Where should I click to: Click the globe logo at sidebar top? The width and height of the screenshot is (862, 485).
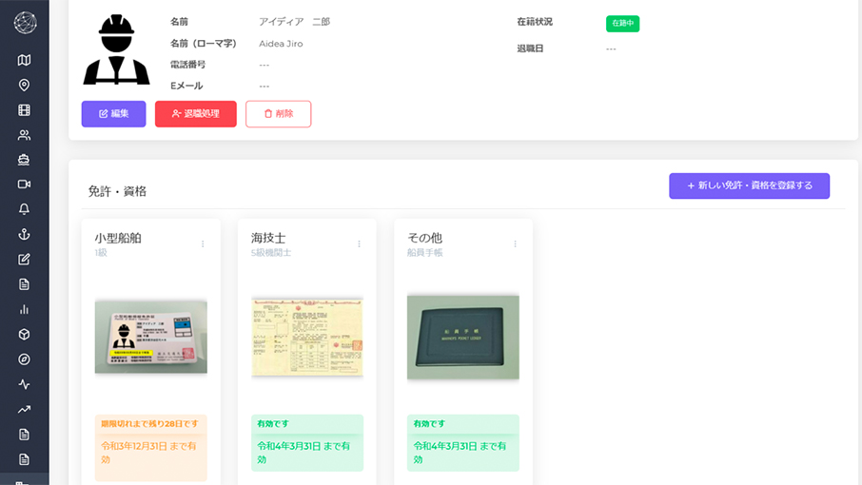click(x=25, y=23)
